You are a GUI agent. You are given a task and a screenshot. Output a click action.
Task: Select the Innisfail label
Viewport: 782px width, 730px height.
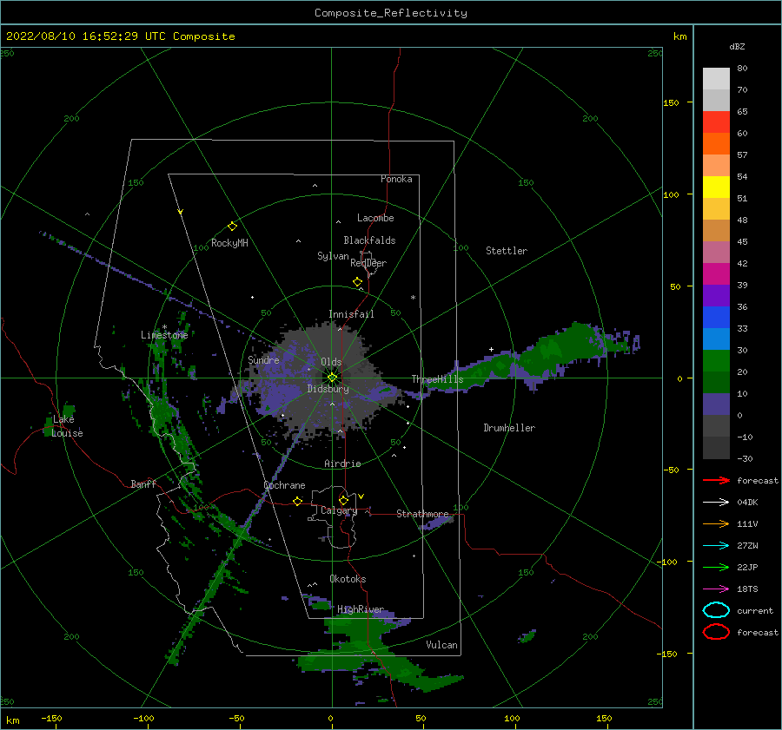coord(351,314)
